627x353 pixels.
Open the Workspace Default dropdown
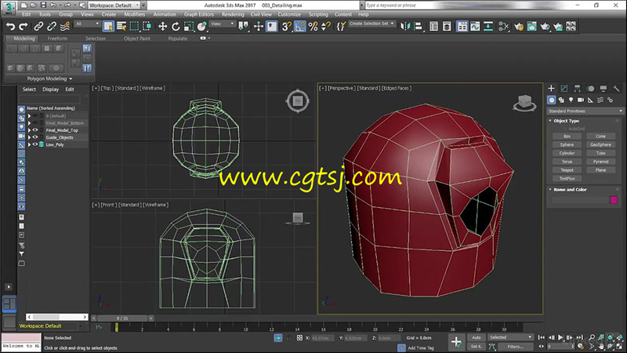click(x=114, y=5)
